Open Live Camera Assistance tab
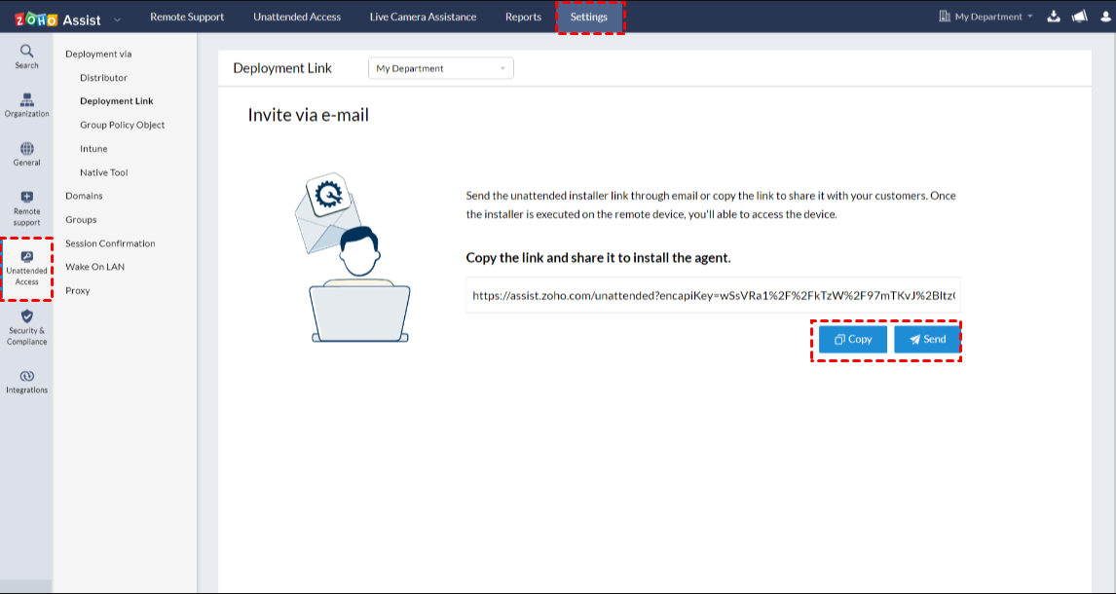The height and width of the screenshot is (594, 1116). click(x=423, y=17)
